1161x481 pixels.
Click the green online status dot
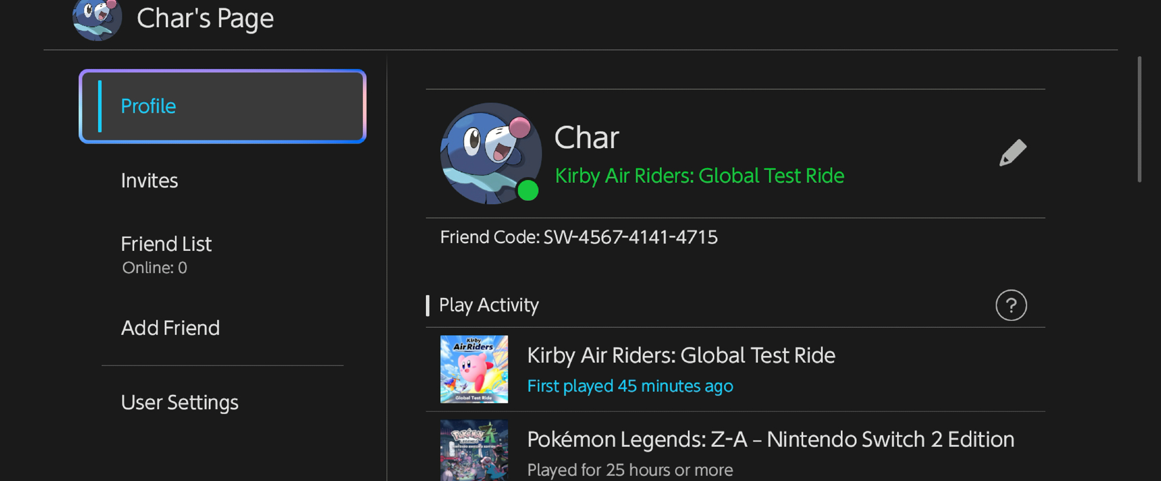pyautogui.click(x=528, y=190)
